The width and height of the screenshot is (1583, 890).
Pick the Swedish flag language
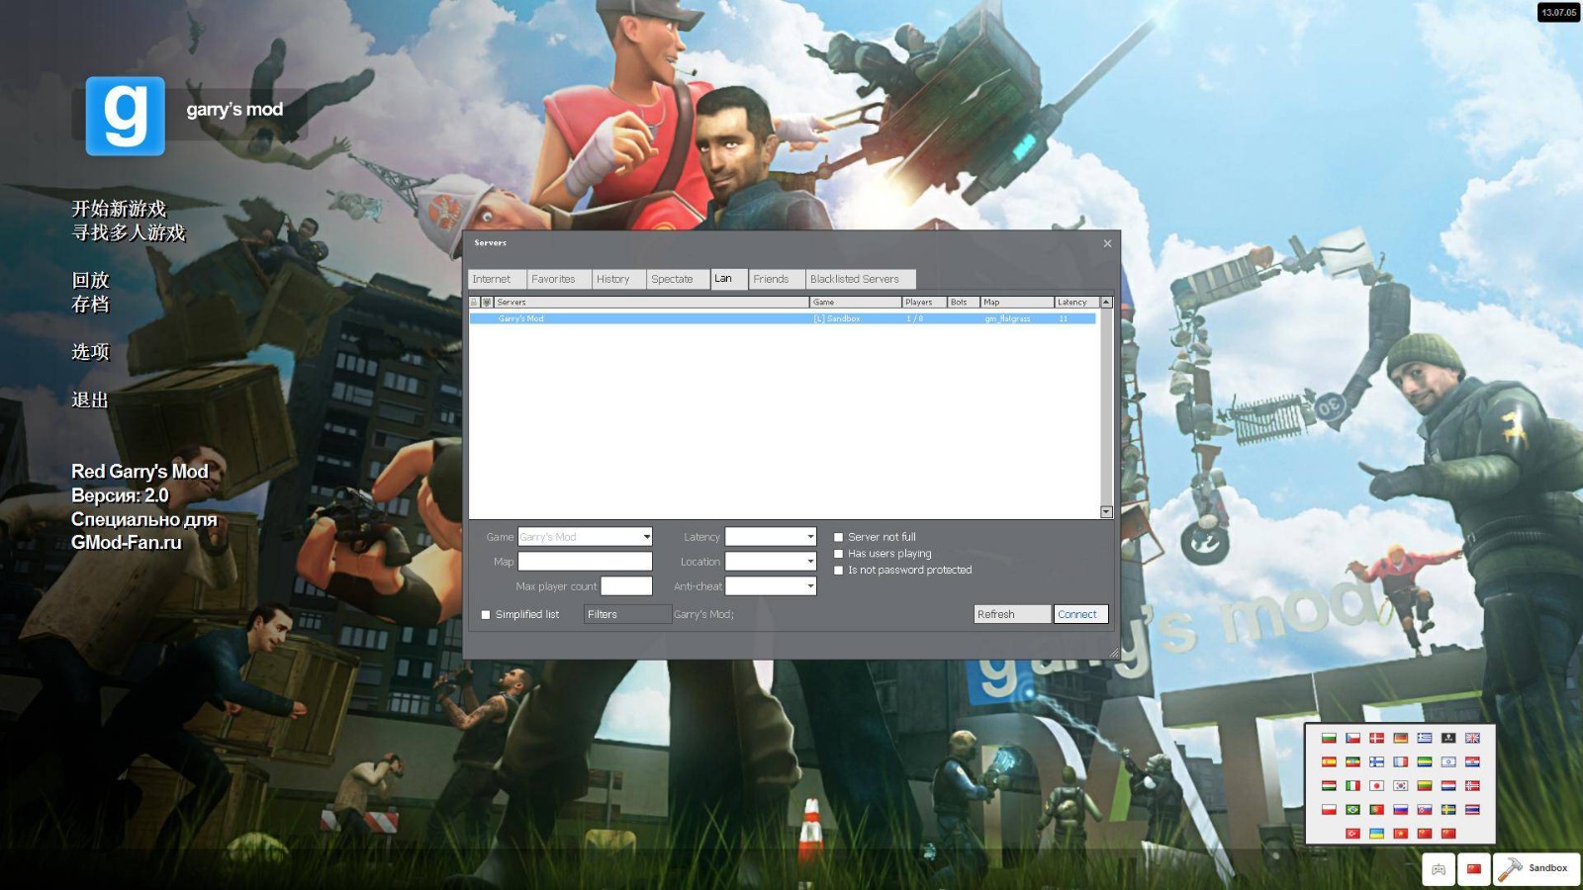[x=1448, y=810]
